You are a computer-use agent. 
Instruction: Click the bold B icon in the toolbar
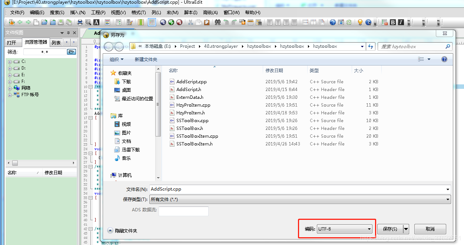(x=393, y=22)
